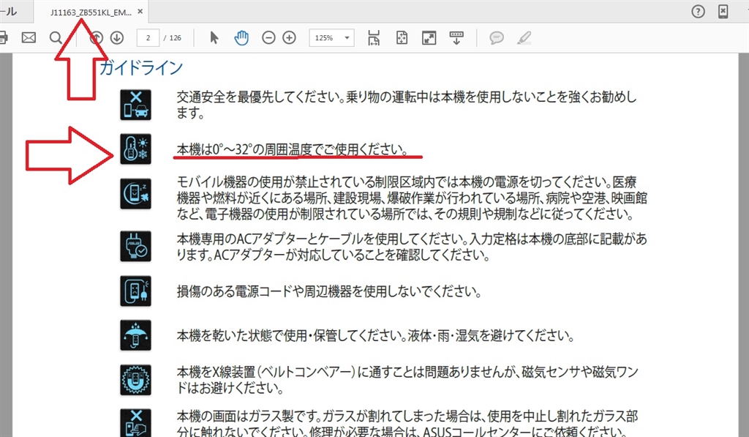This screenshot has height=437, width=749.
Task: Open the search magnifier tool
Action: coord(56,37)
